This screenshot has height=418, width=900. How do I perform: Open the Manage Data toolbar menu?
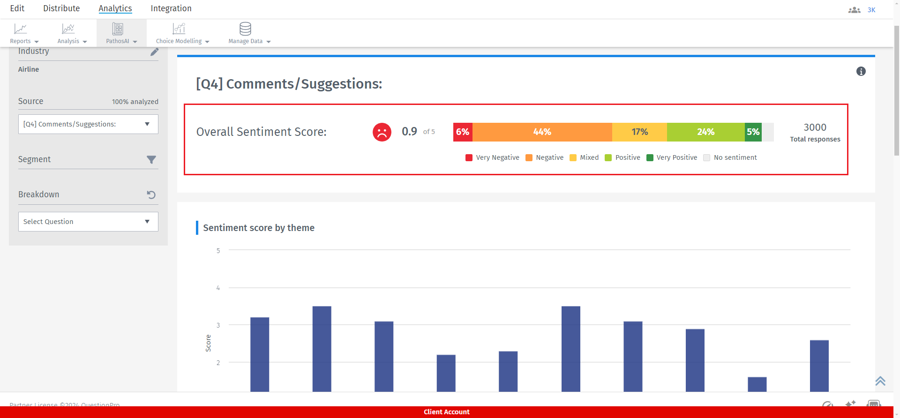click(249, 34)
